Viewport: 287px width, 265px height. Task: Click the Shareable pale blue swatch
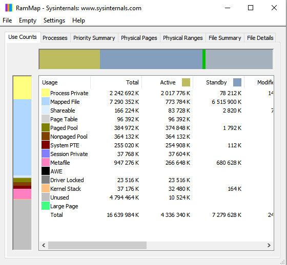click(46, 110)
